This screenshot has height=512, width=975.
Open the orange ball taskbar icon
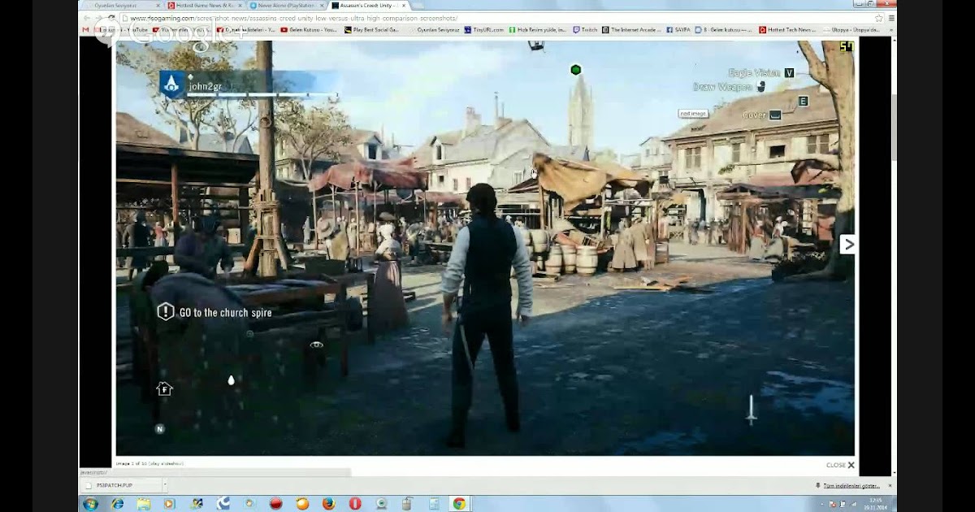click(x=302, y=503)
